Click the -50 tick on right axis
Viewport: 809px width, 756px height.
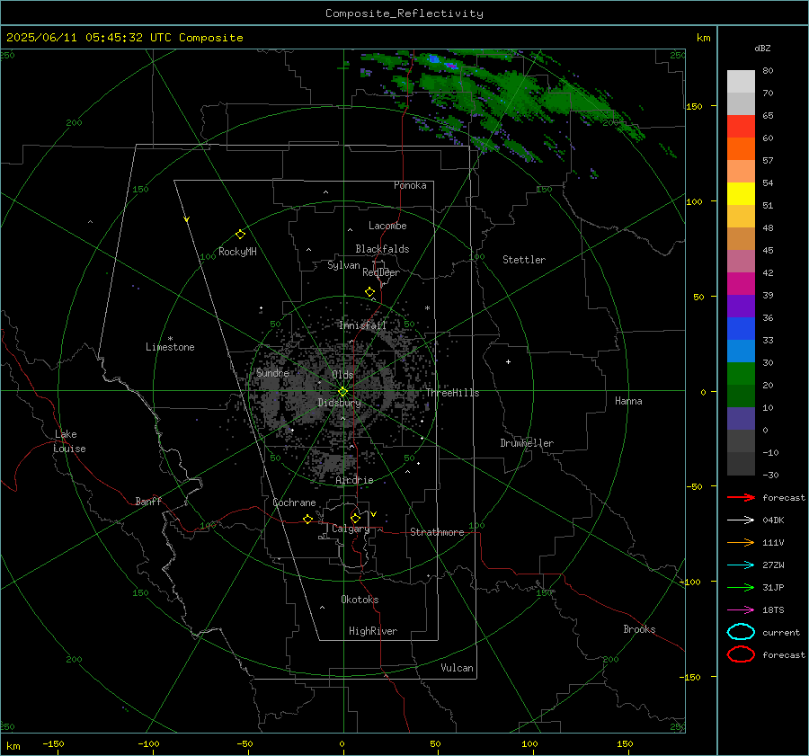694,486
